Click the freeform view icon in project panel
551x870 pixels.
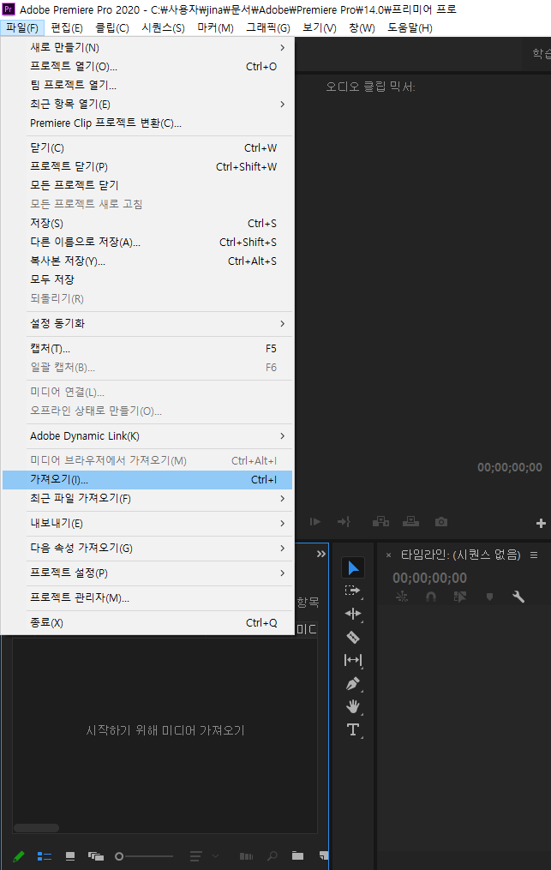click(96, 856)
